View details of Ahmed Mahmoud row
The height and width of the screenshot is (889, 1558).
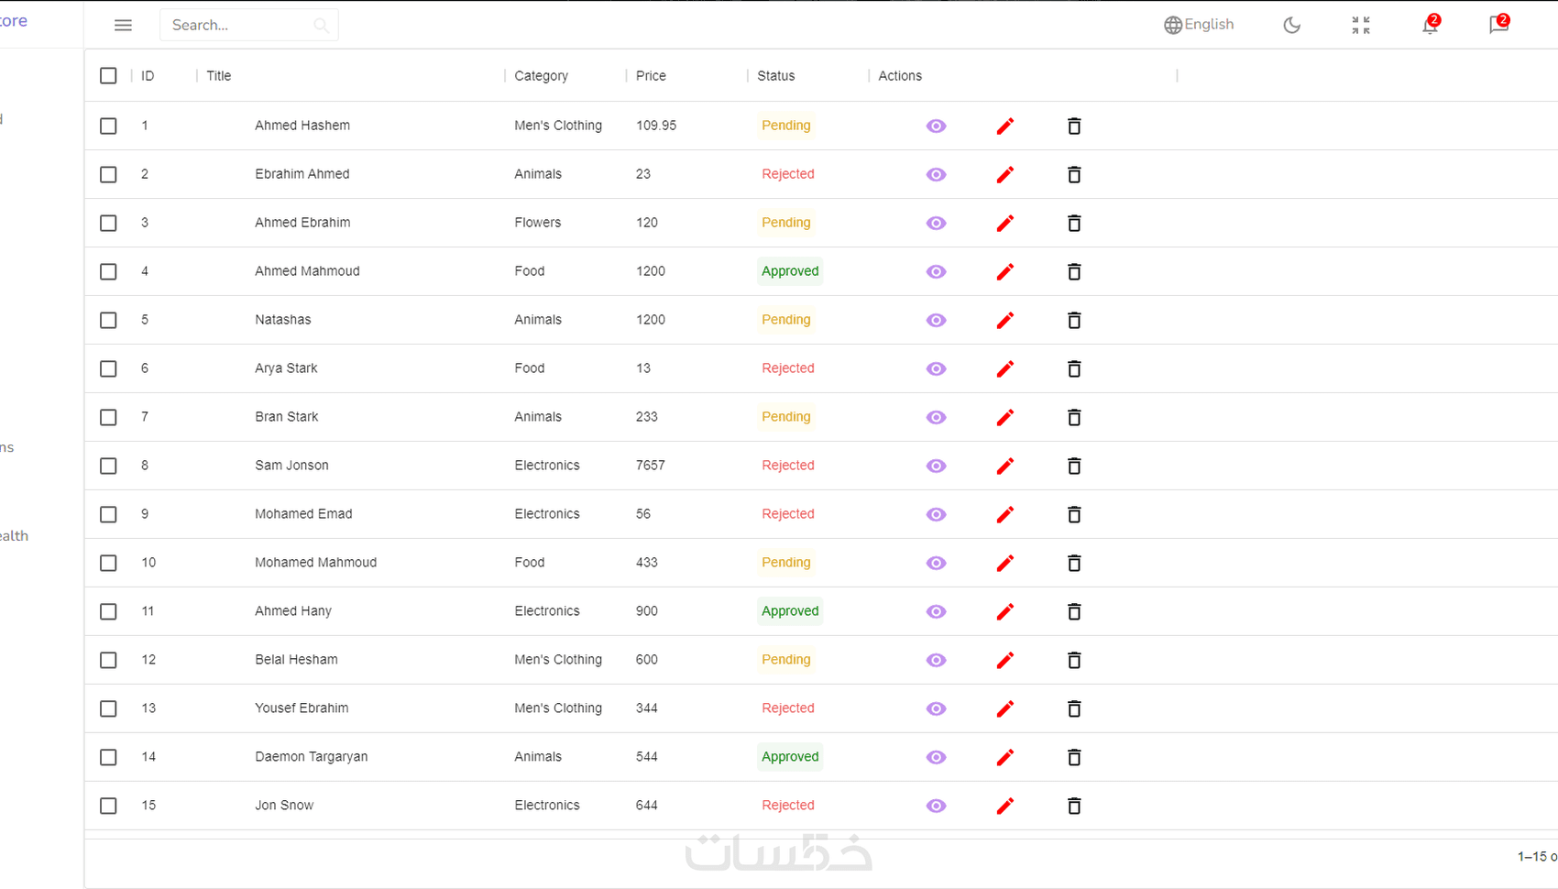click(936, 272)
